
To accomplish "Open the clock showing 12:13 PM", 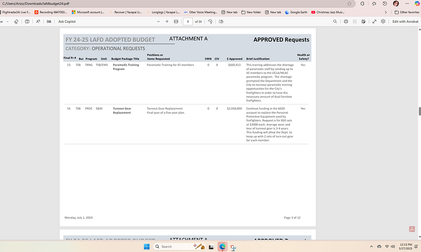I will point(406,246).
